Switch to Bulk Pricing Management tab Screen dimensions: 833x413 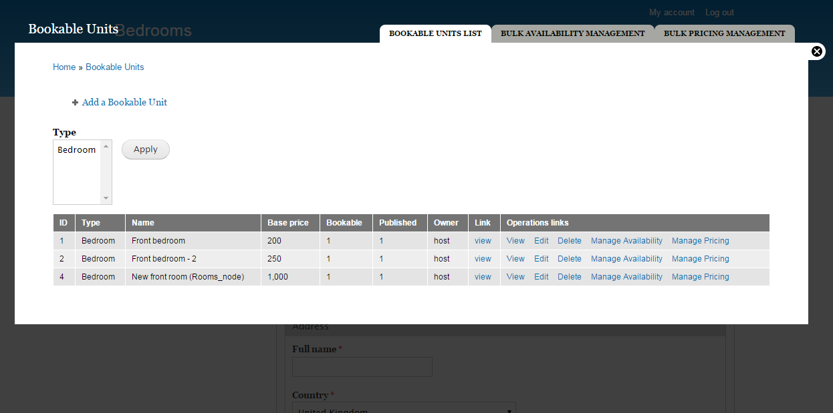[724, 33]
